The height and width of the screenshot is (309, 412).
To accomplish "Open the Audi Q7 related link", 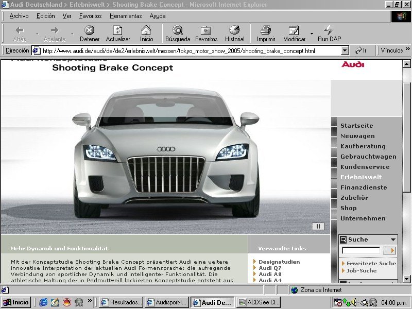I will click(x=270, y=268).
